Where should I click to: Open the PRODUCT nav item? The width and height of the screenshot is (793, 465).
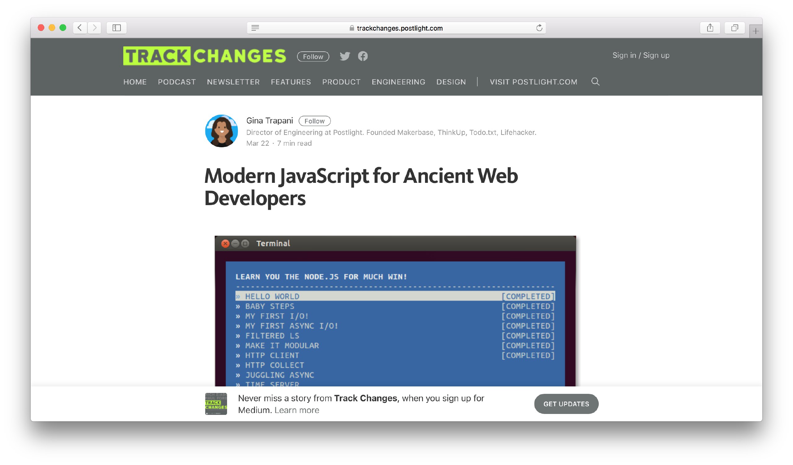pos(341,82)
